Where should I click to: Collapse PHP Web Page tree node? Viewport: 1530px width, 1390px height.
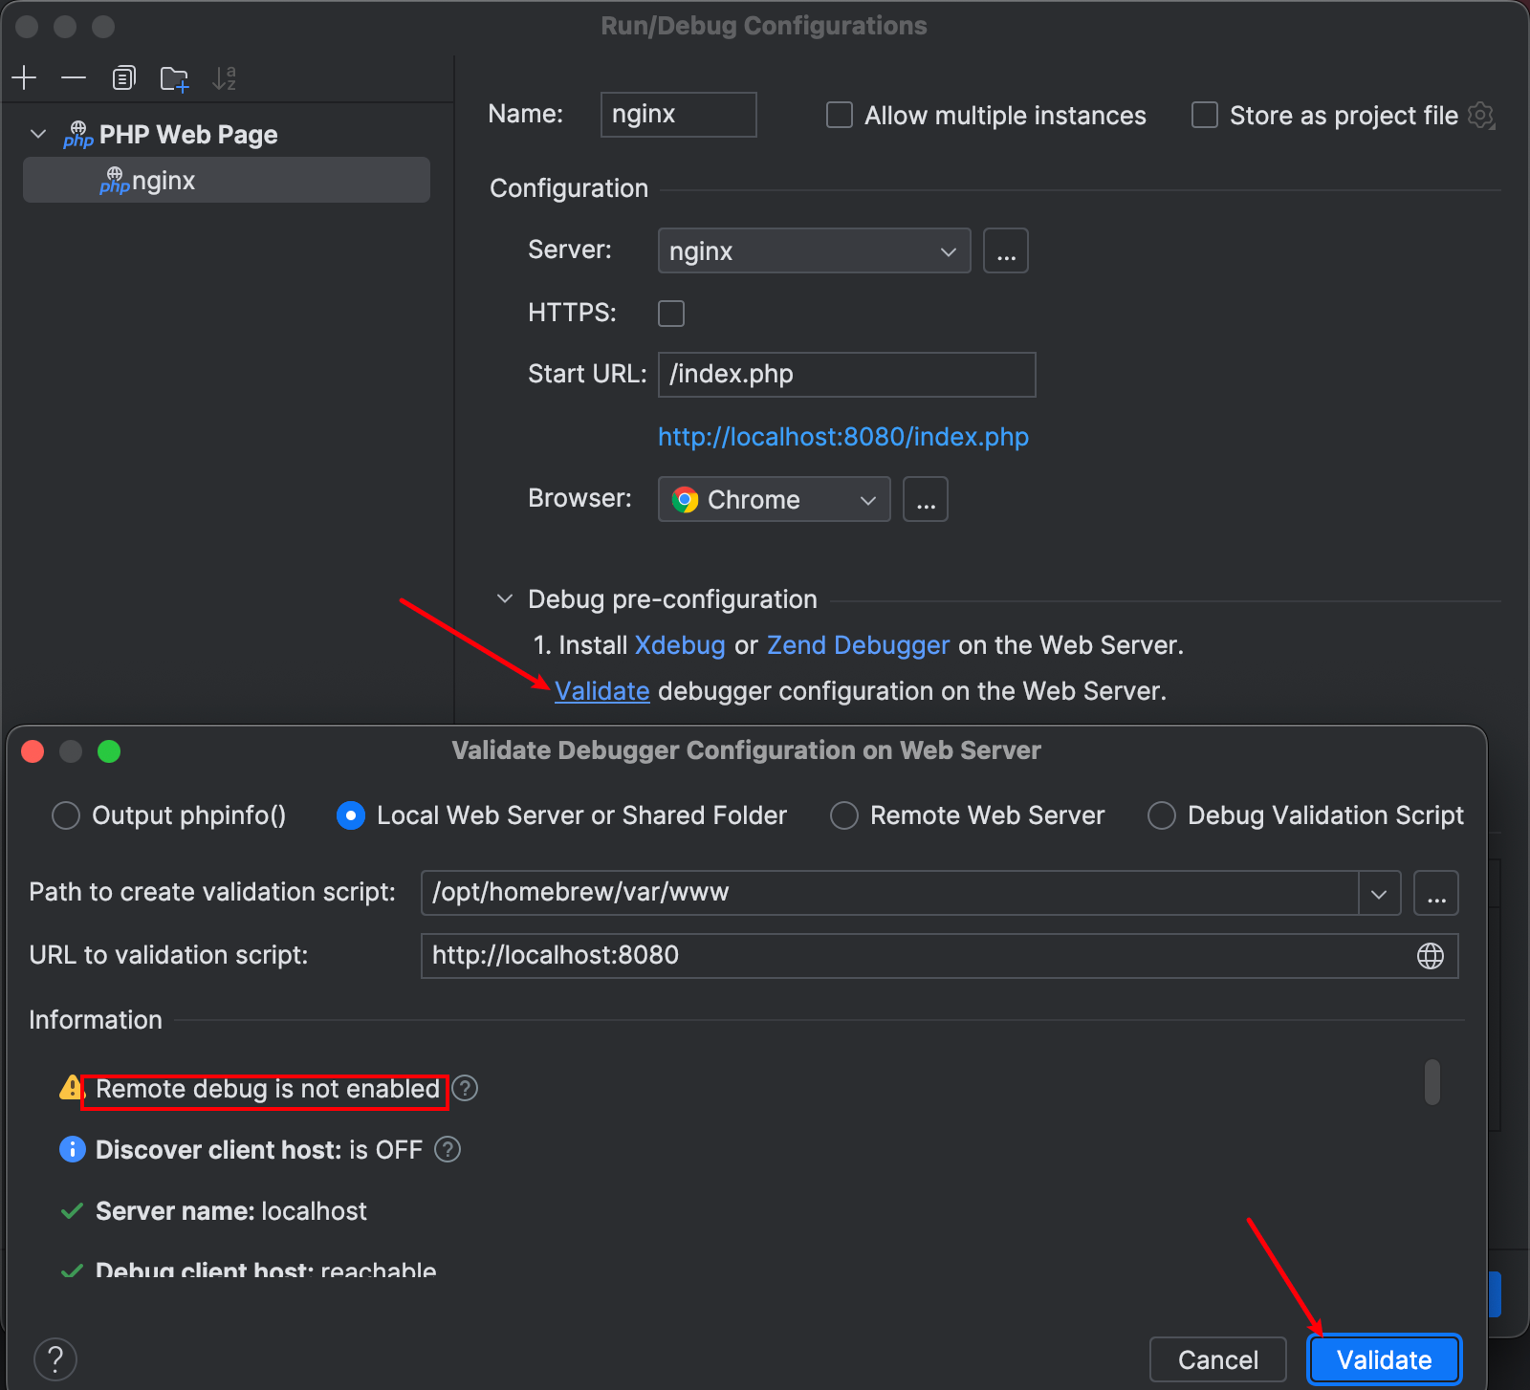pos(38,134)
